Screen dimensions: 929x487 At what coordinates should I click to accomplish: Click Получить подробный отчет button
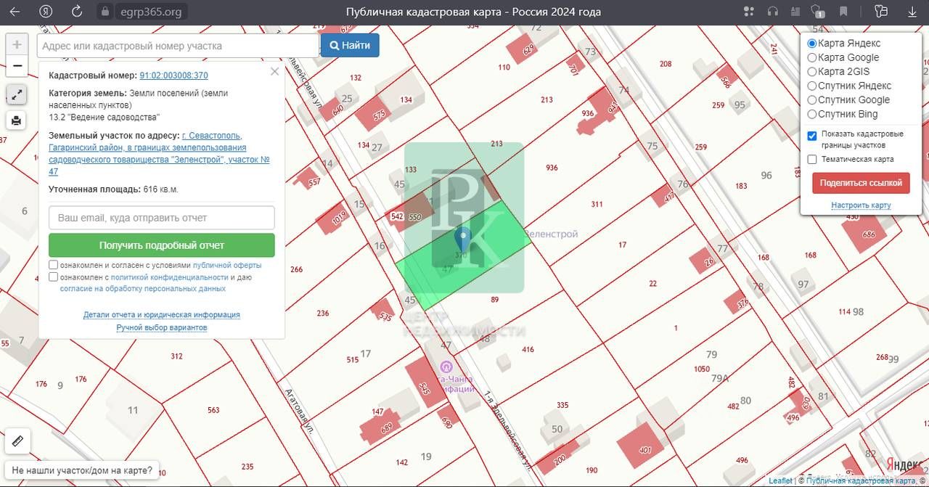[161, 245]
